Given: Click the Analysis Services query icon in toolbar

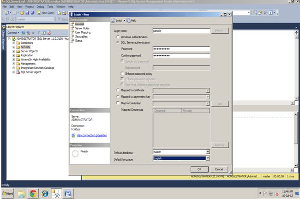Looking at the screenshot, I should (x=64, y=13).
